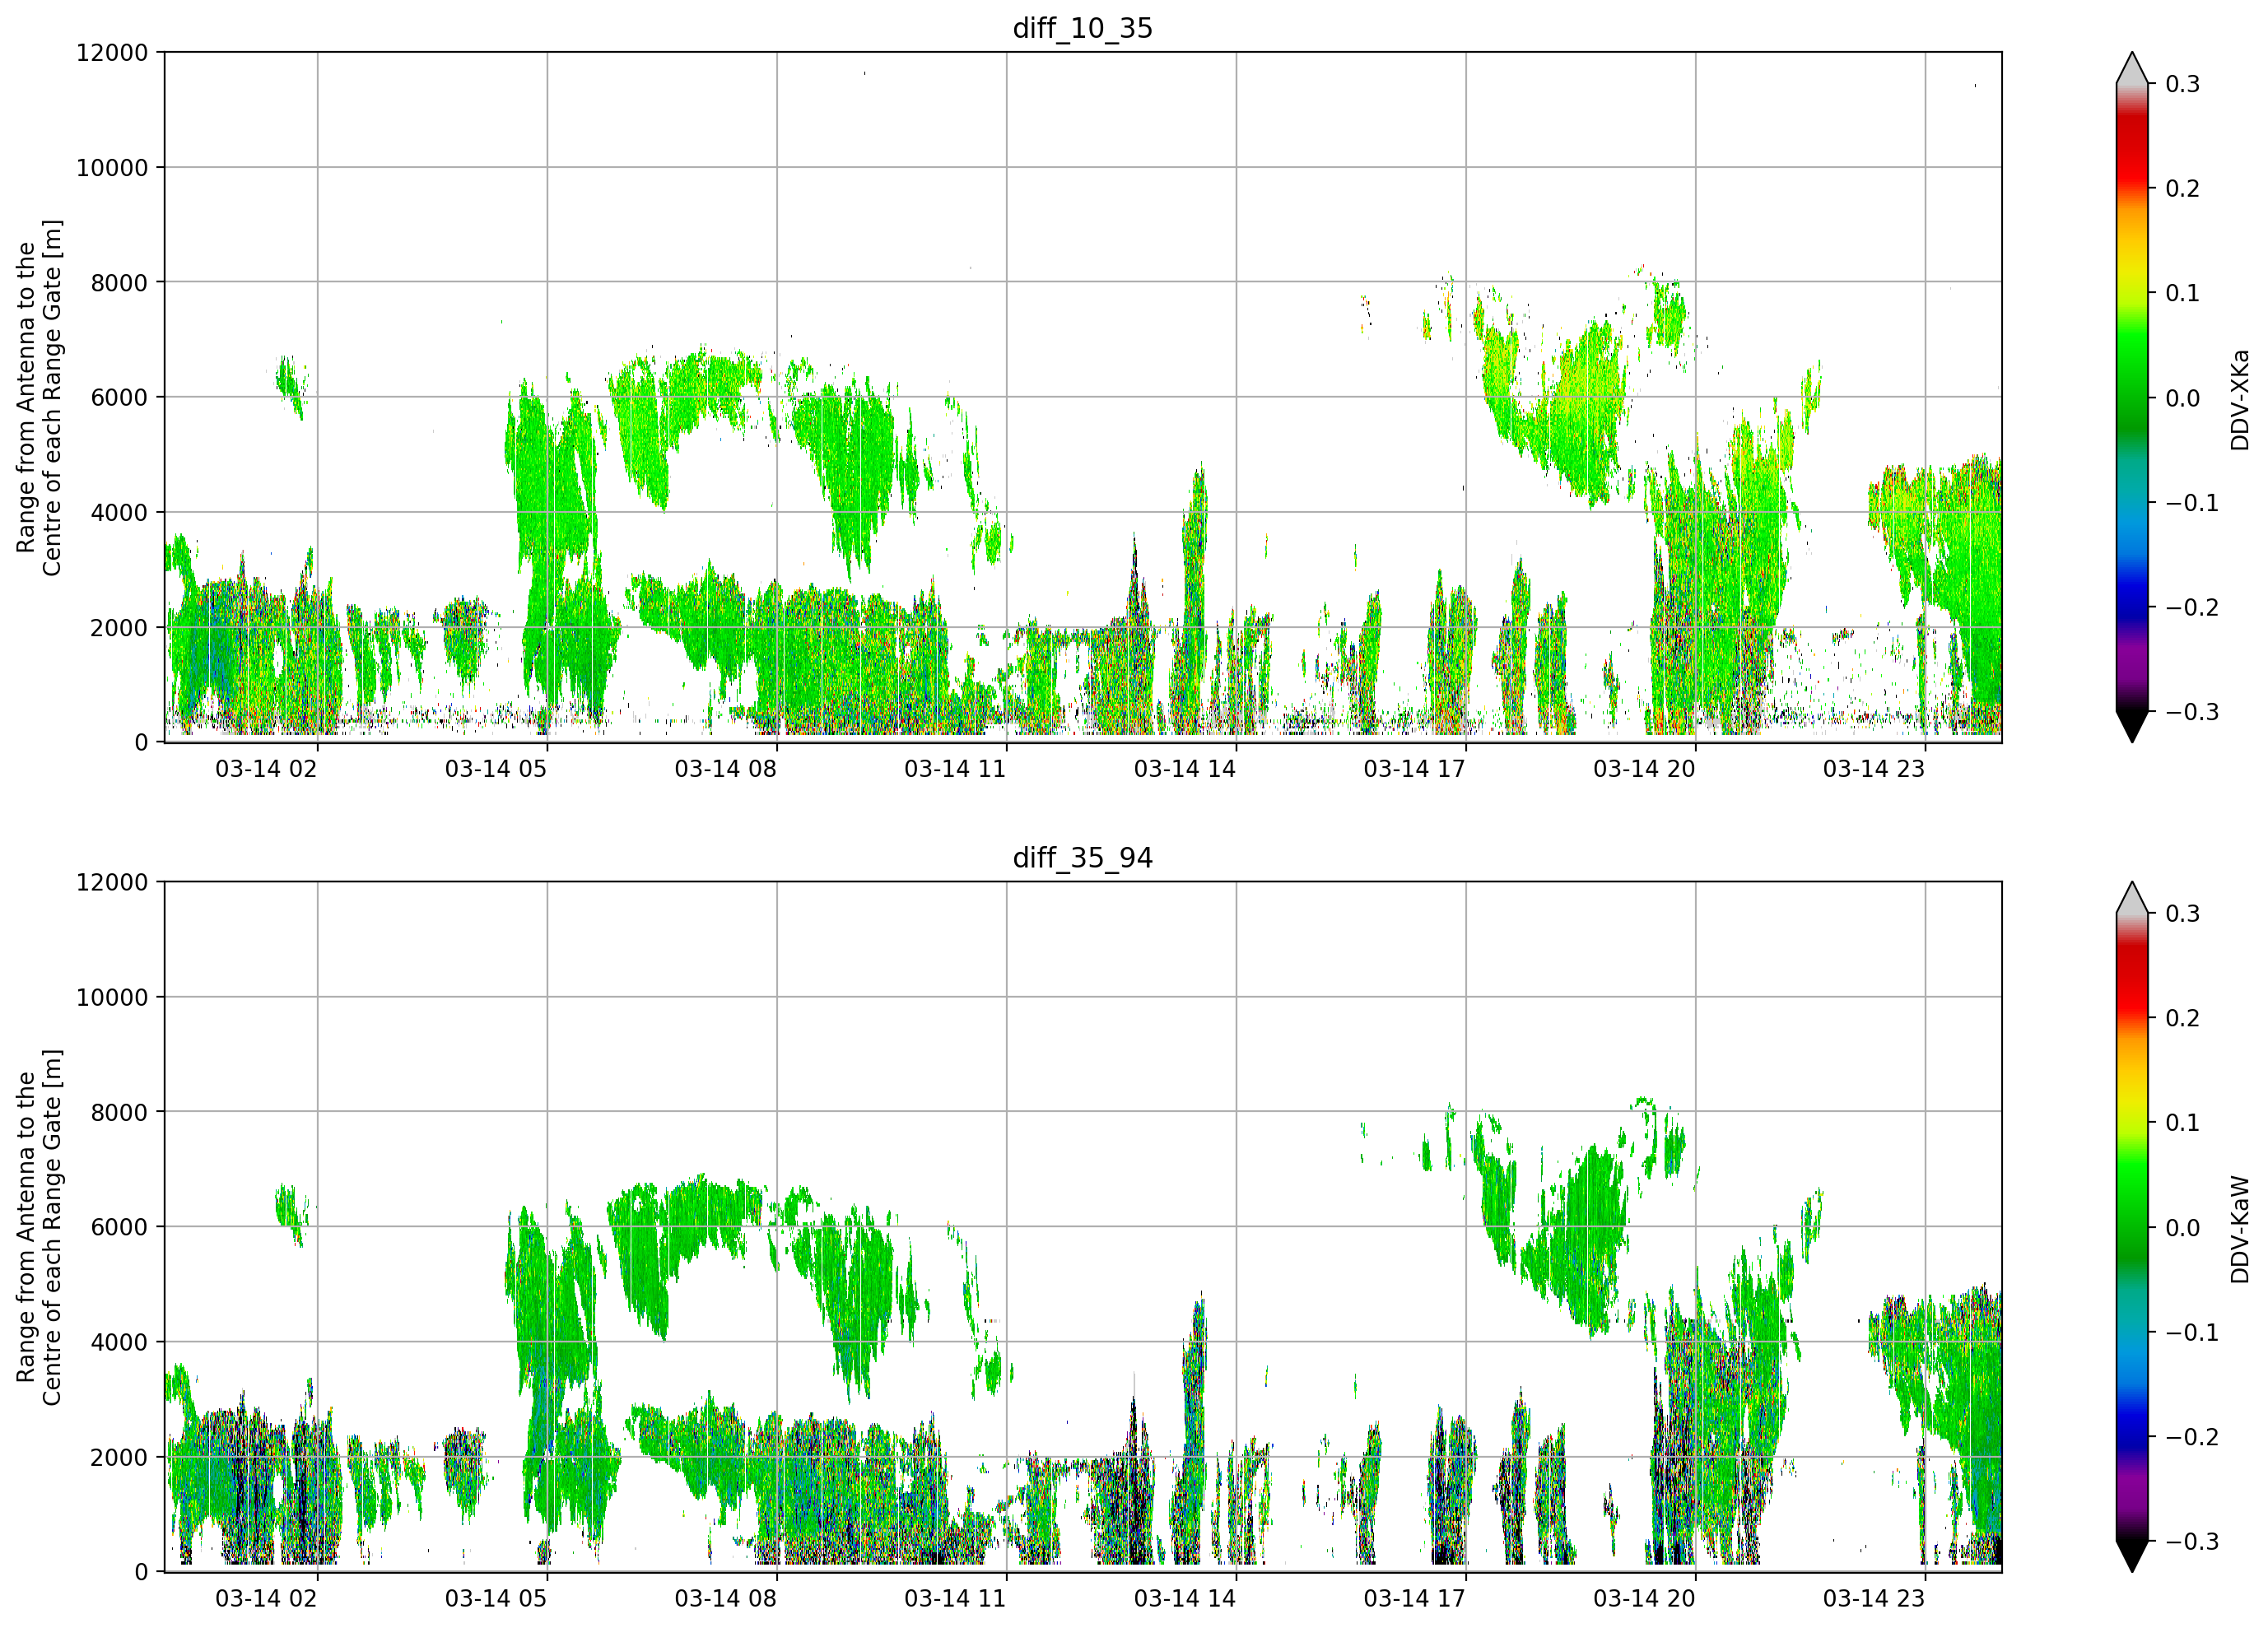The image size is (2268, 1628).
Task: Click 6000 tick on diff_35_94 y-axis
Action: (x=119, y=1228)
